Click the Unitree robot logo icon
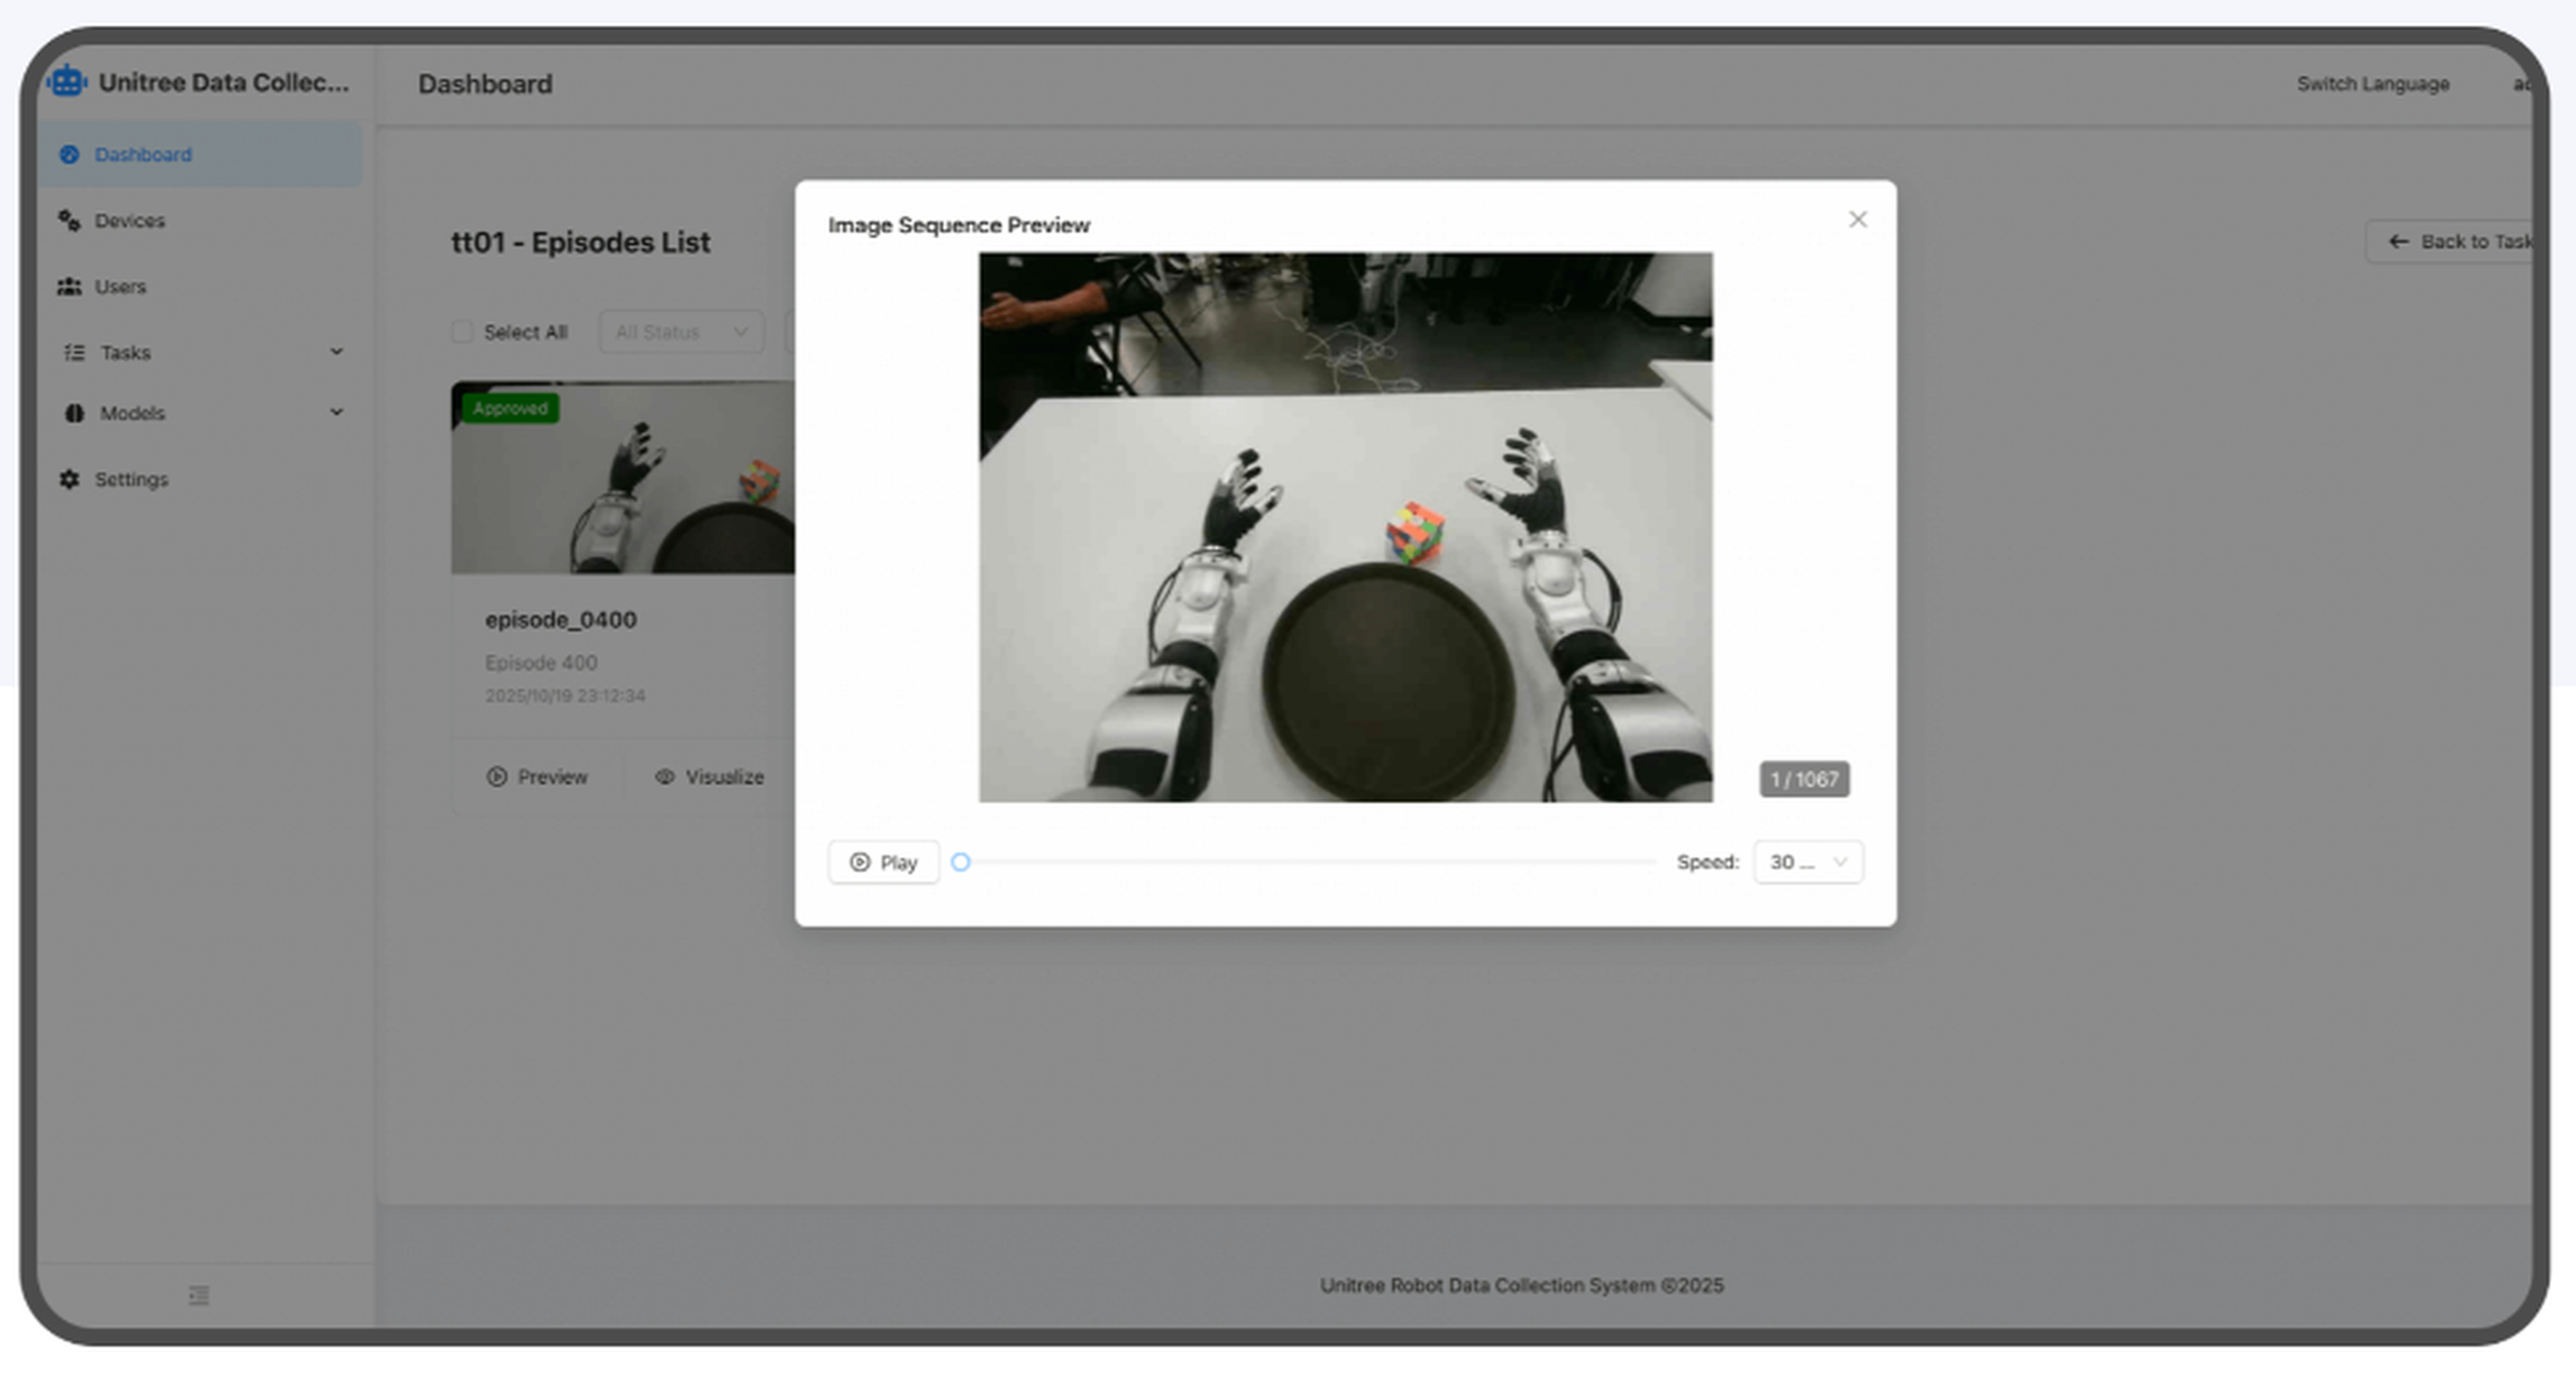The height and width of the screenshot is (1373, 2576). [x=67, y=81]
